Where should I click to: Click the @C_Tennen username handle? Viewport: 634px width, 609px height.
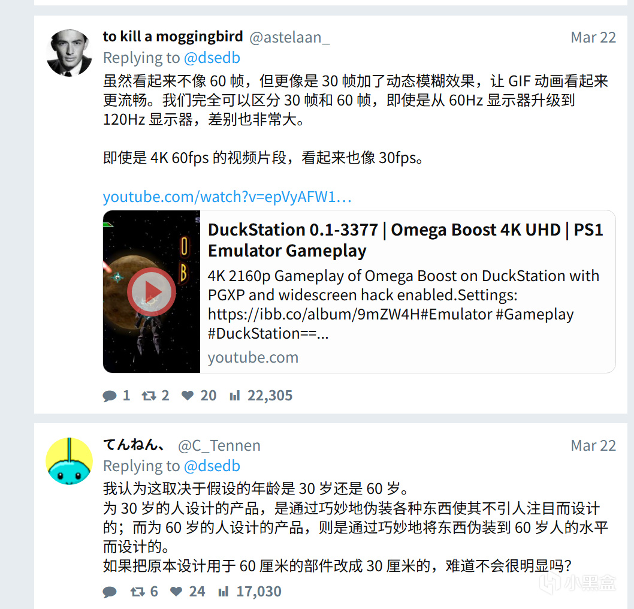point(219,445)
